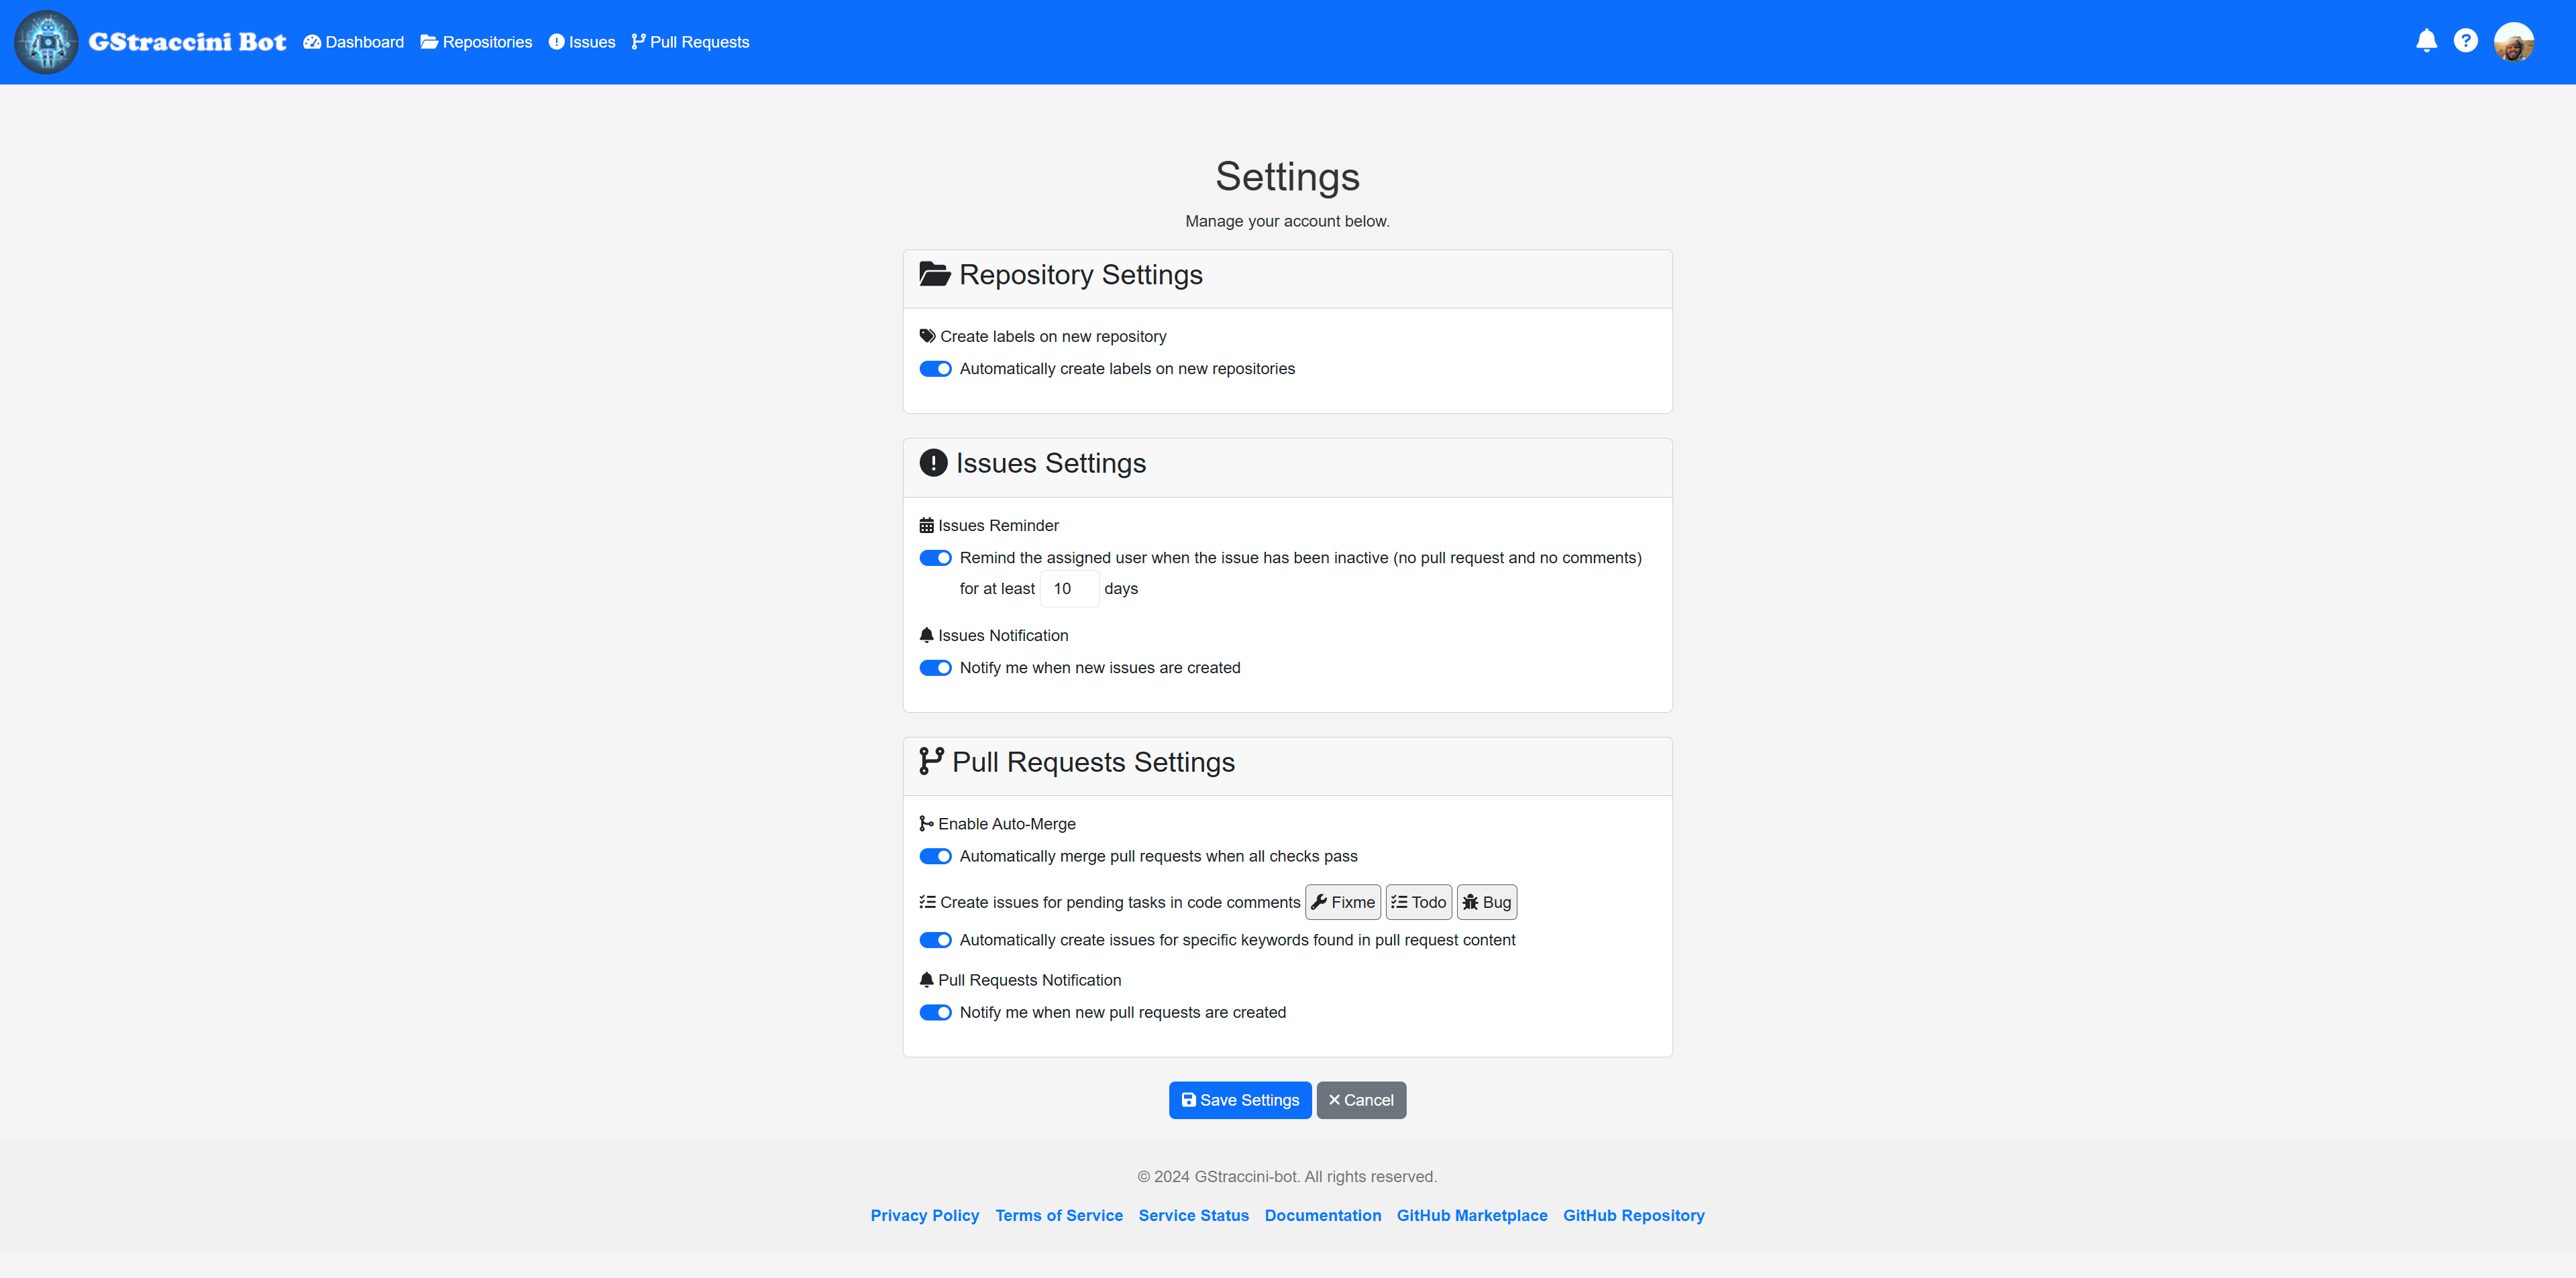The image size is (2576, 1278).
Task: Open the GitHub Marketplace link
Action: coord(1472,1215)
